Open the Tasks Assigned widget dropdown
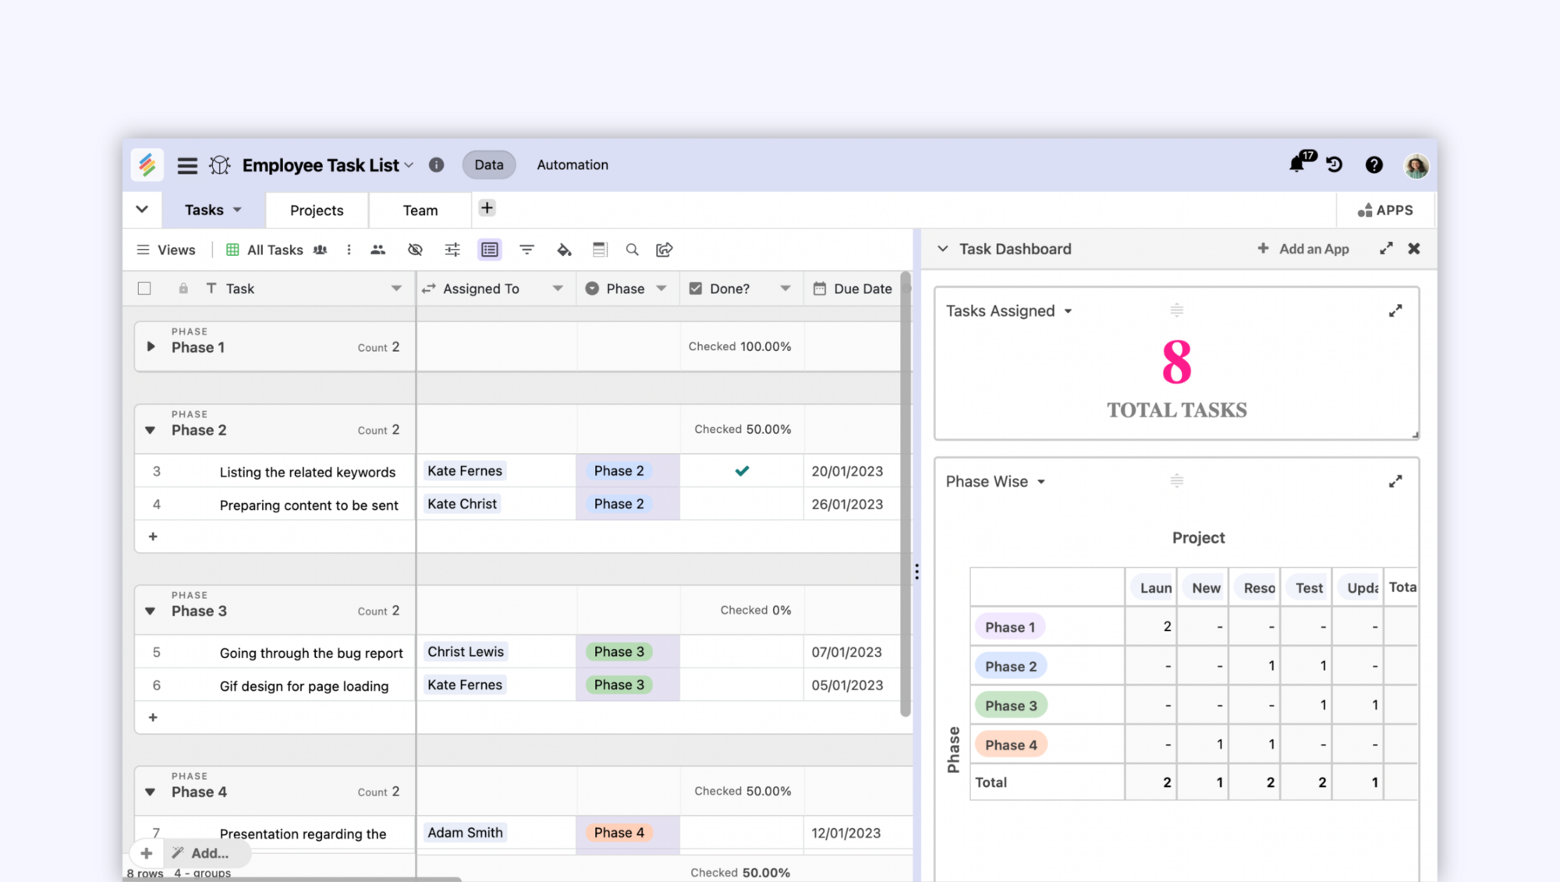 tap(1068, 311)
